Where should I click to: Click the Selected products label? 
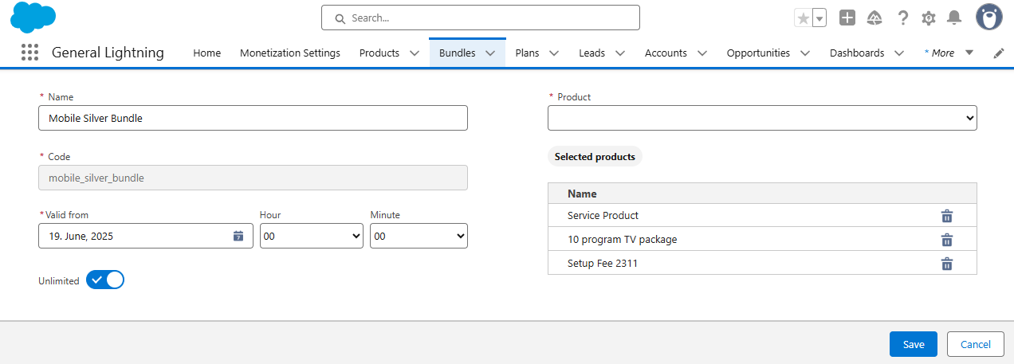[x=595, y=157]
